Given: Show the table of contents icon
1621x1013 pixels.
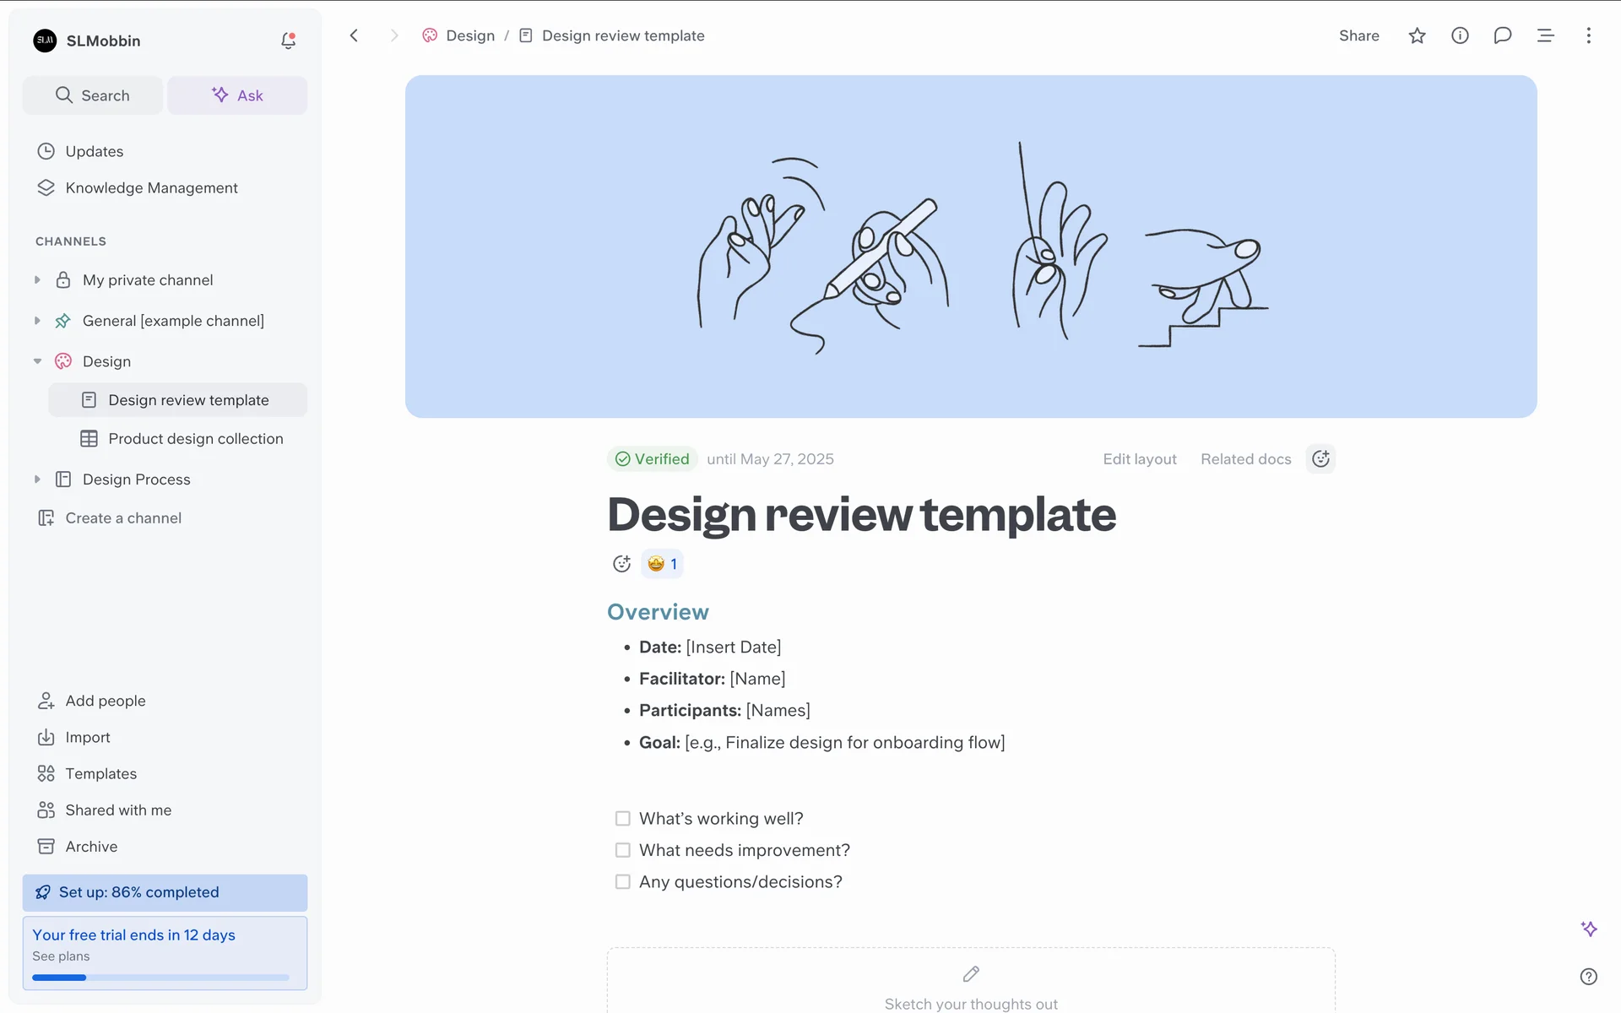Looking at the screenshot, I should [x=1545, y=35].
